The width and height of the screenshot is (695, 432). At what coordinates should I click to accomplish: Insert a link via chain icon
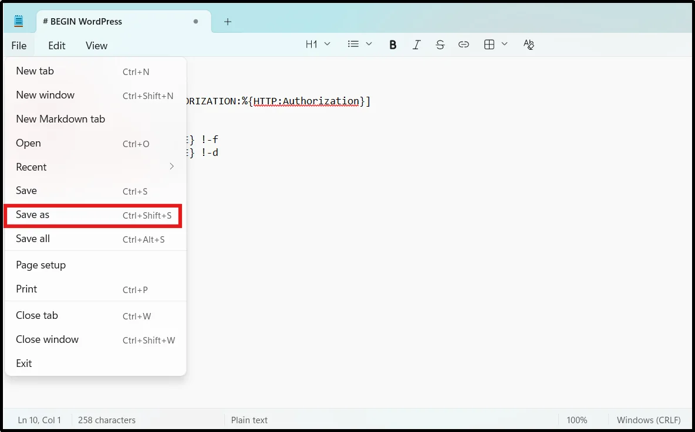(463, 45)
